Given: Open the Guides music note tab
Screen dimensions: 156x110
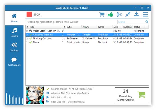Looking at the screenshot, I should click(x=14, y=33).
